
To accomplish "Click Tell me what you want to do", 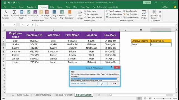I will coord(107,7).
